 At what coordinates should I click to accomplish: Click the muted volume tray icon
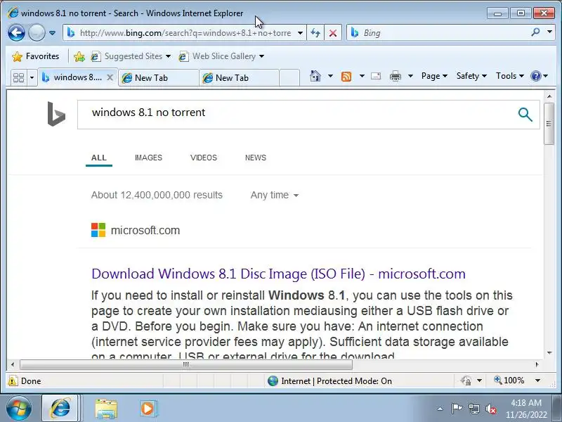pyautogui.click(x=490, y=409)
